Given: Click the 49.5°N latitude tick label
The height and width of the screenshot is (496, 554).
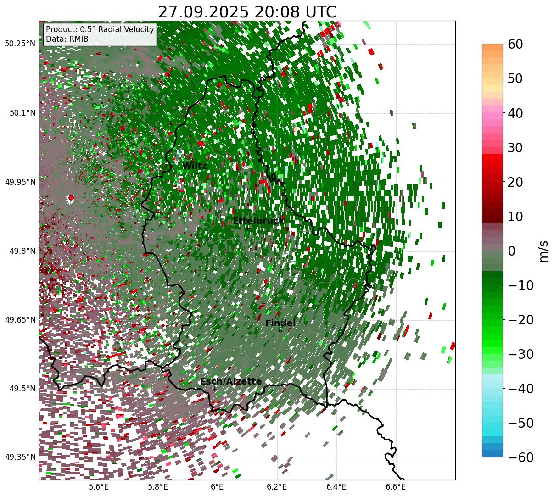Looking at the screenshot, I should [x=22, y=389].
